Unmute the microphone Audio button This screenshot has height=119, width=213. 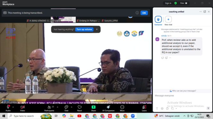coord(8,108)
